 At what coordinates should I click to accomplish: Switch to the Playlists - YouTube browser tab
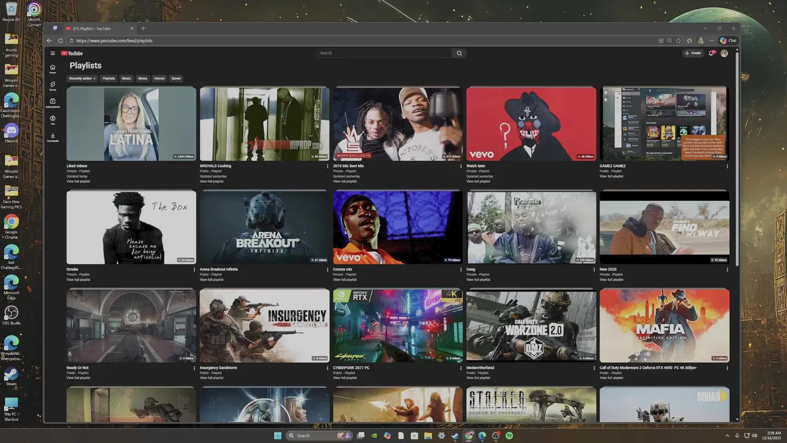[98, 28]
